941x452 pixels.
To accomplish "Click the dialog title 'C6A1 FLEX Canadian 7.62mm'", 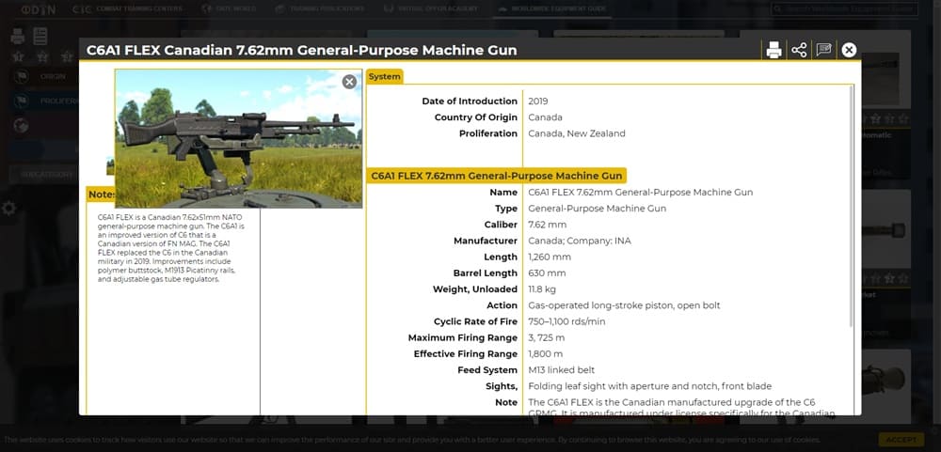I will [301, 51].
